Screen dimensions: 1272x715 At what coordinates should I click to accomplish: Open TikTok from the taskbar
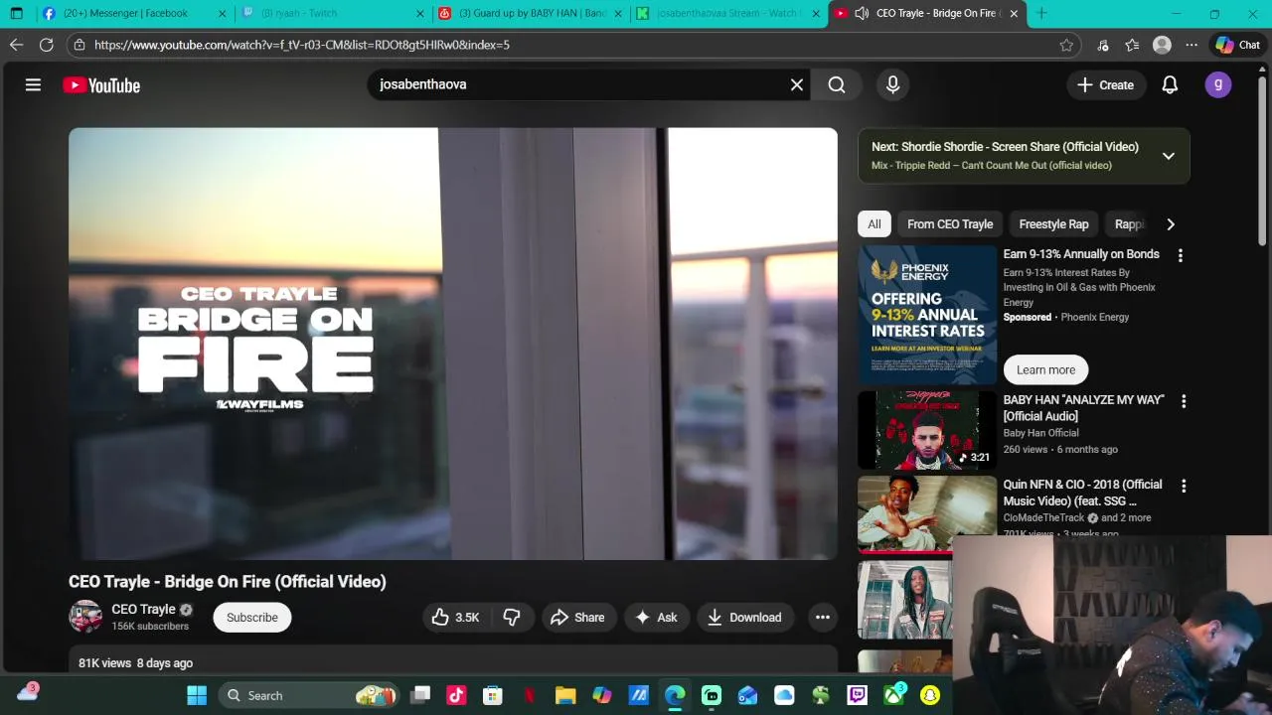click(456, 695)
